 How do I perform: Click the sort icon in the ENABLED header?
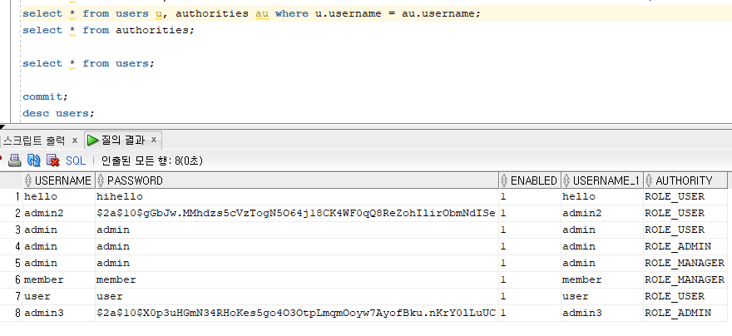pyautogui.click(x=504, y=180)
